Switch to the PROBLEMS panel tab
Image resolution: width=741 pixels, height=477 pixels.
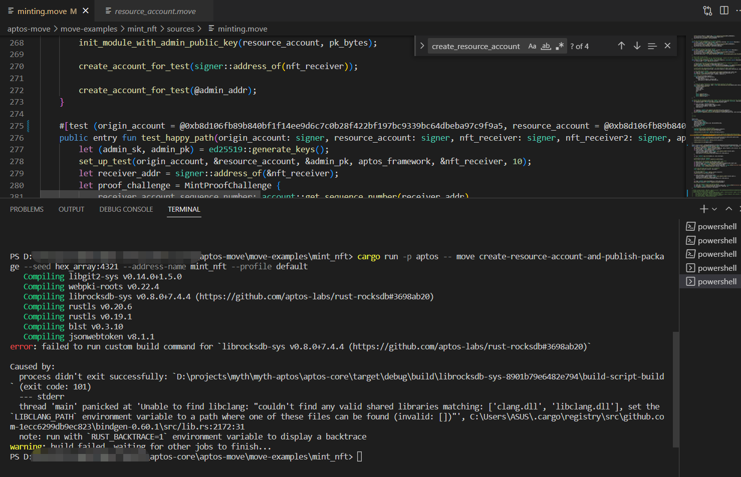click(x=27, y=209)
